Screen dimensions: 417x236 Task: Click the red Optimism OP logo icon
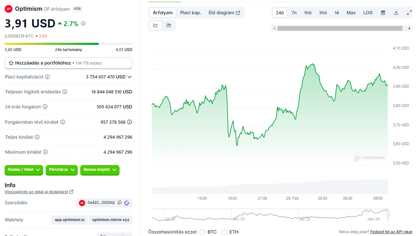[x=9, y=9]
